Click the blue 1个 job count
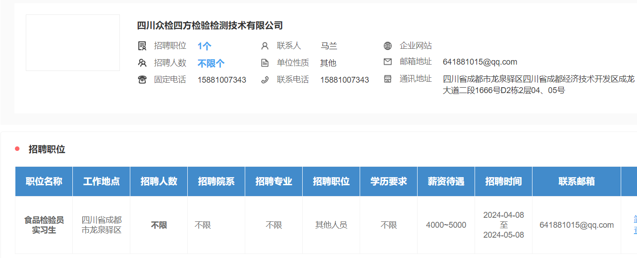This screenshot has height=258, width=637. [204, 46]
